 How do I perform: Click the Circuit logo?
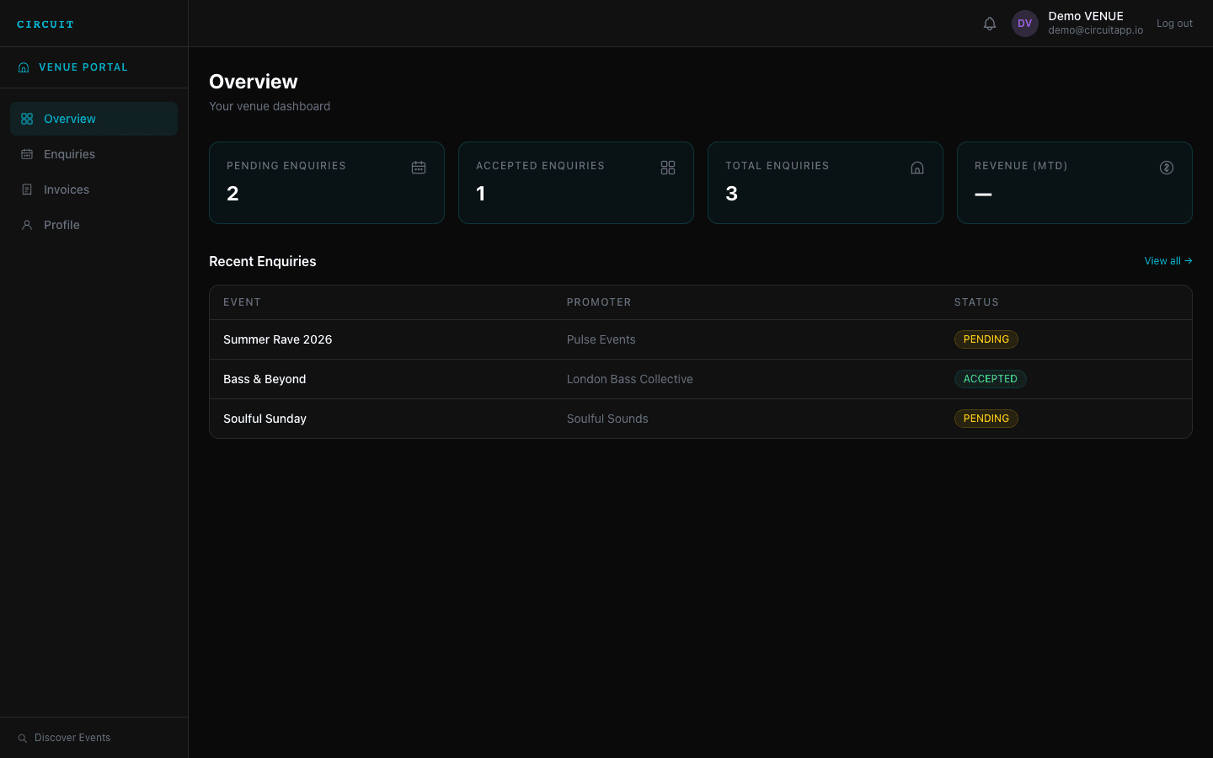coord(45,24)
